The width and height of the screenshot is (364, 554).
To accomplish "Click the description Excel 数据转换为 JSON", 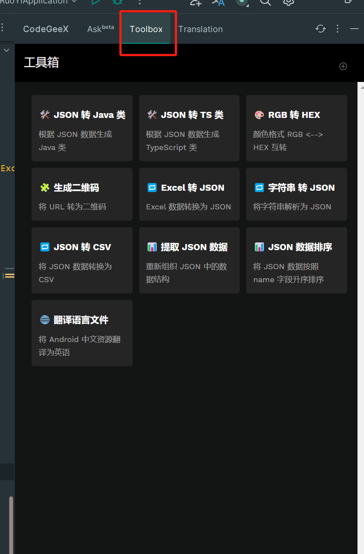I will pyautogui.click(x=188, y=207).
